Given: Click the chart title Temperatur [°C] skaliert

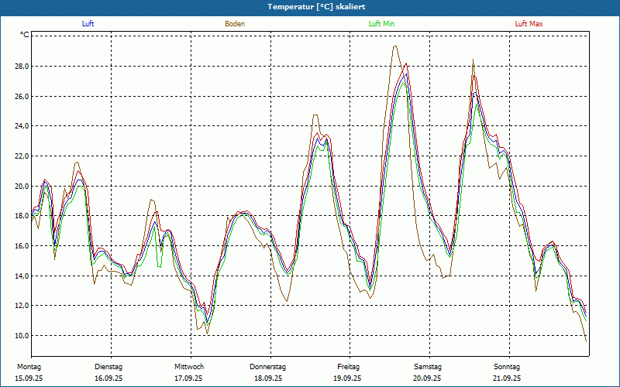Looking at the screenshot, I should coord(310,6).
